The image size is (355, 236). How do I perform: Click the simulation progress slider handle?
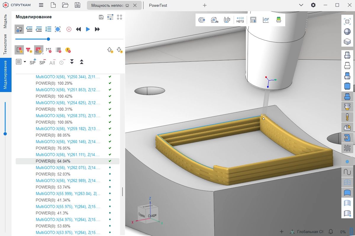(48, 39)
